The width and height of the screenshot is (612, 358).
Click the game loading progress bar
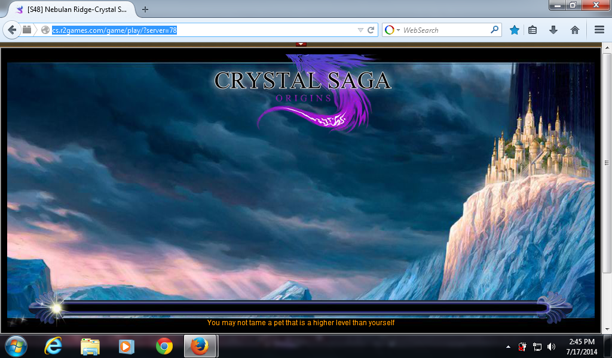pos(299,308)
